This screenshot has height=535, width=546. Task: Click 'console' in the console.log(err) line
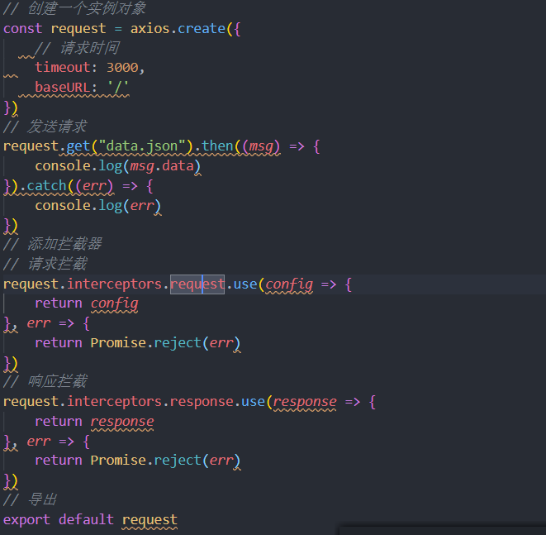(x=63, y=206)
